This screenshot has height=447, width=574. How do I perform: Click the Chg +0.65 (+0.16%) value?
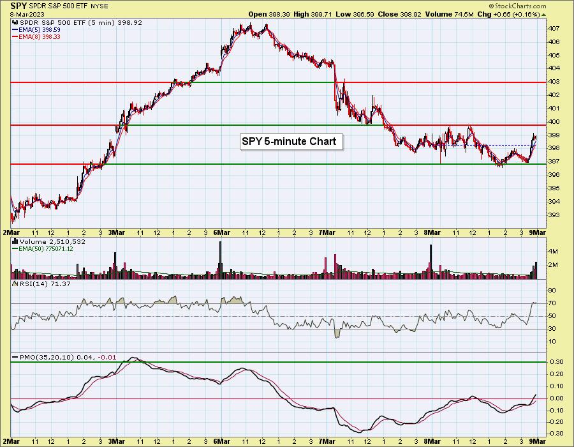508,14
